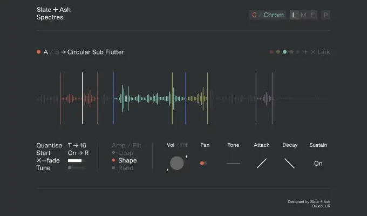The height and width of the screenshot is (216, 367).
Task: Open the Circular Sub Flutter preset menu
Action: (96, 52)
